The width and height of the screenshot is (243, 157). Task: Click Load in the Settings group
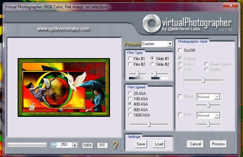pos(159,144)
